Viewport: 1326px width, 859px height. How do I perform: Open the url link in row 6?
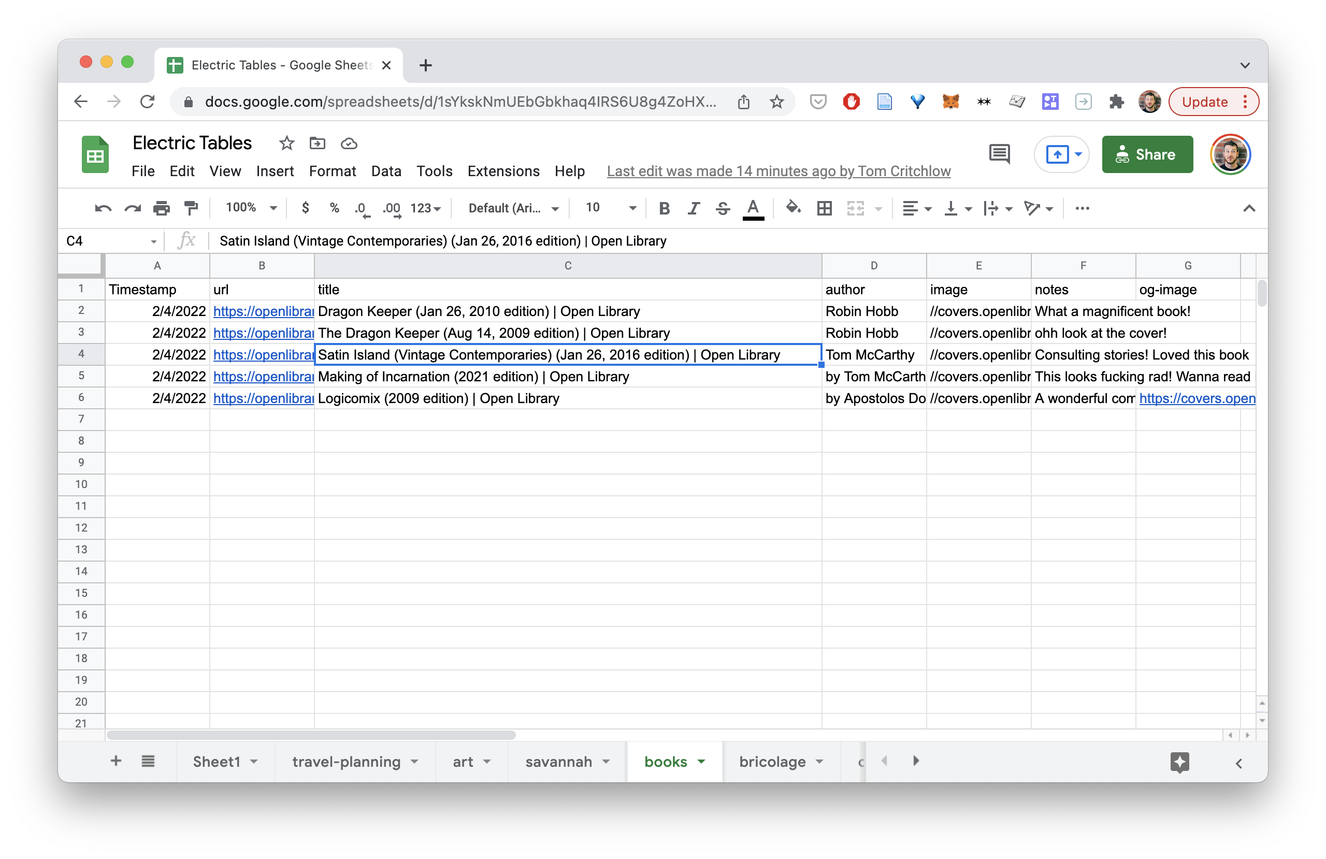pos(263,398)
